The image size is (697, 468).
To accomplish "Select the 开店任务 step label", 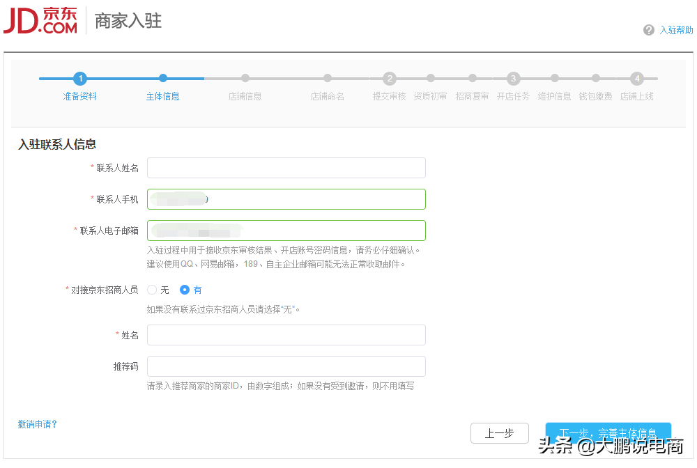I will tap(513, 96).
